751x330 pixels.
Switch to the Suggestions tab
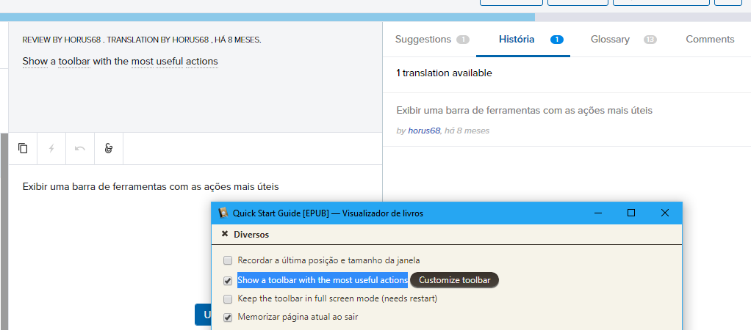(423, 40)
